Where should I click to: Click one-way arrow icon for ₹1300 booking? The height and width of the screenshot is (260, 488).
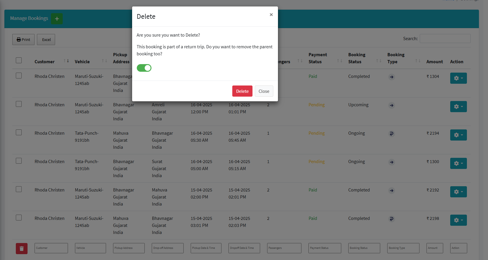(x=392, y=162)
